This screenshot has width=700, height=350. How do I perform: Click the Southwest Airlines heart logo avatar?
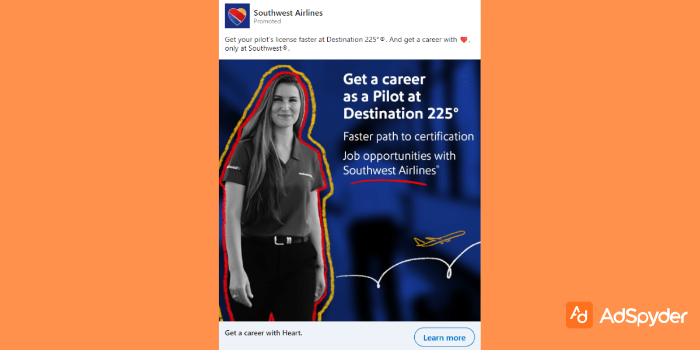point(237,16)
